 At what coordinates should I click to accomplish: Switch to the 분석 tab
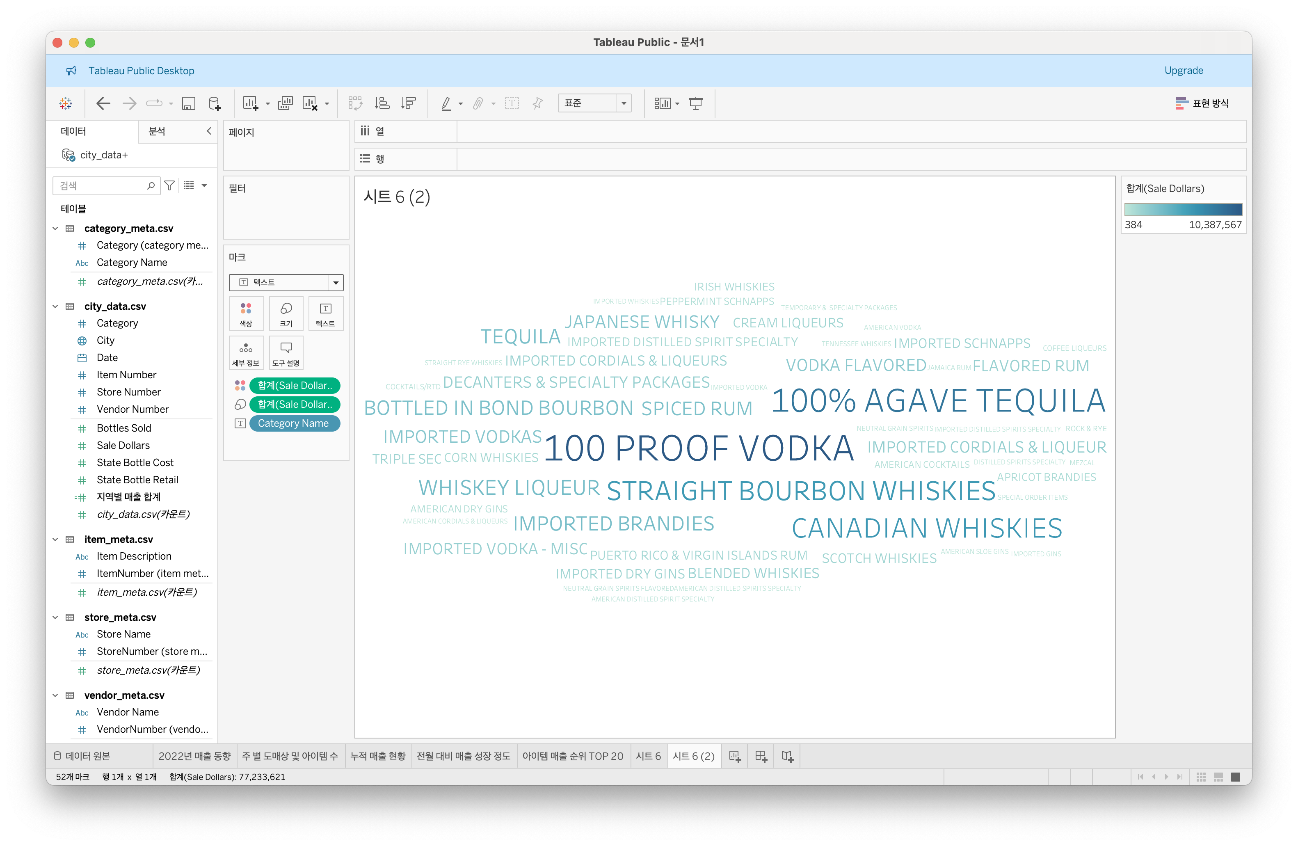(157, 131)
